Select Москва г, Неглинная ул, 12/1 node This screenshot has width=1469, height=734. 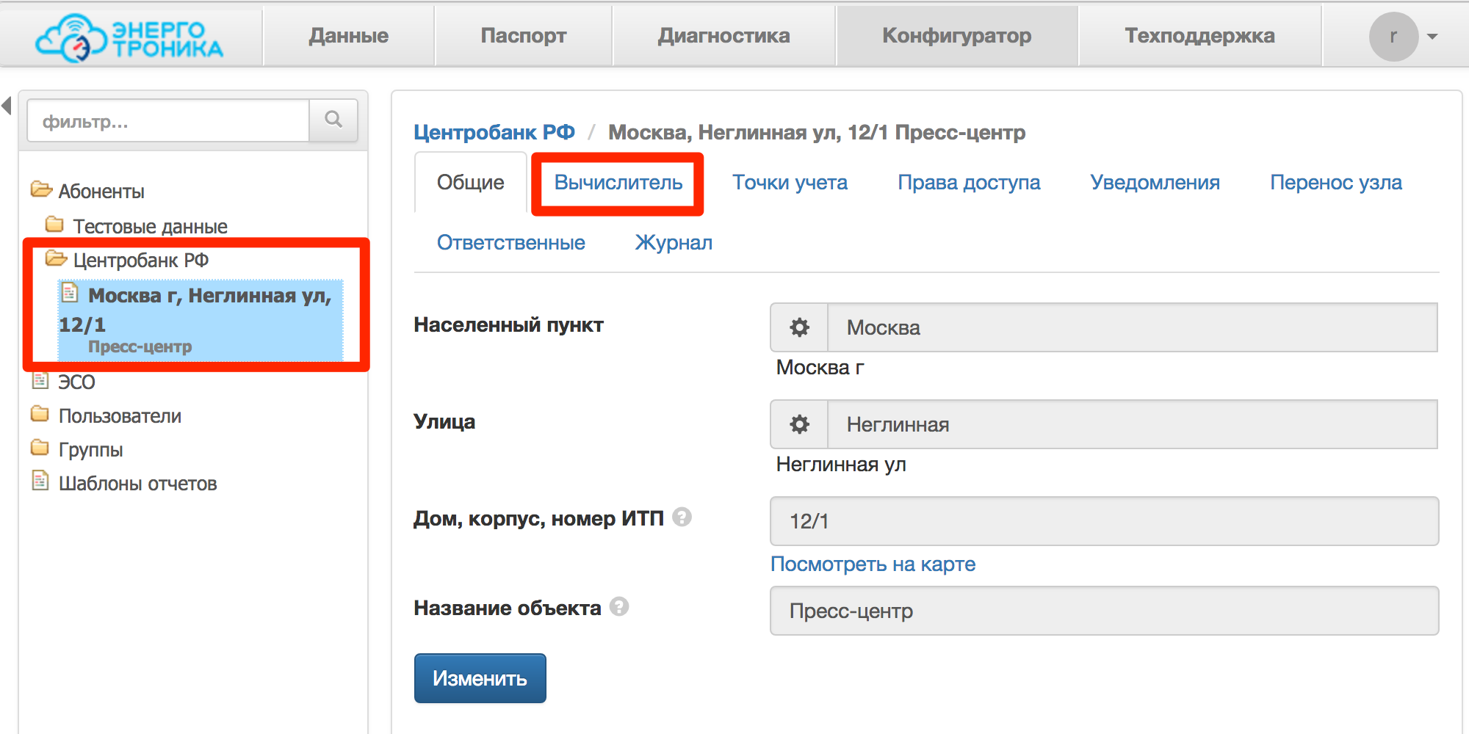point(201,320)
